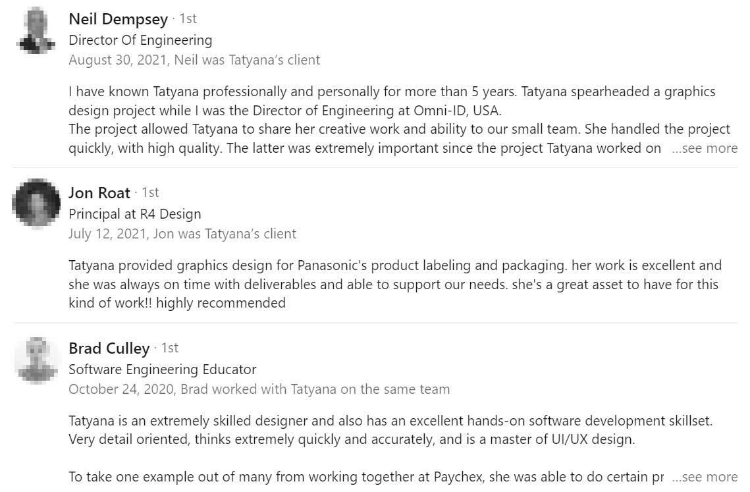Open Brad Culley's profile picture

(36, 360)
